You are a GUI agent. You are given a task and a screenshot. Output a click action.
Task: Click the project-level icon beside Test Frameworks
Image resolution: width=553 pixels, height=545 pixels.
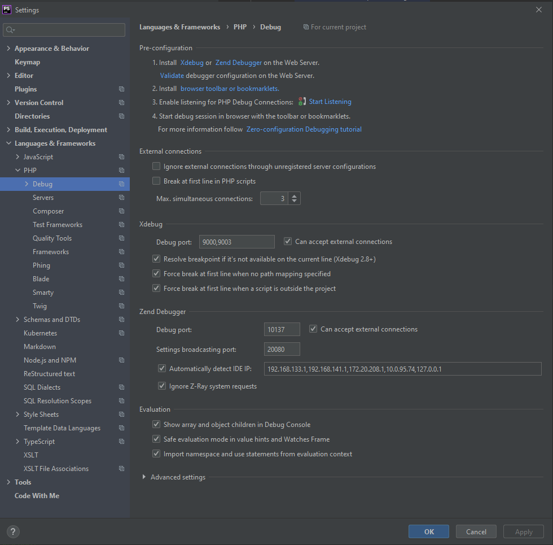pyautogui.click(x=121, y=225)
